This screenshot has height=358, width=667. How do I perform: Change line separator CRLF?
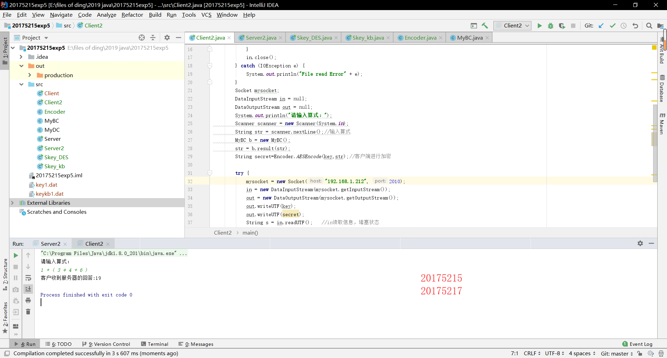point(532,353)
